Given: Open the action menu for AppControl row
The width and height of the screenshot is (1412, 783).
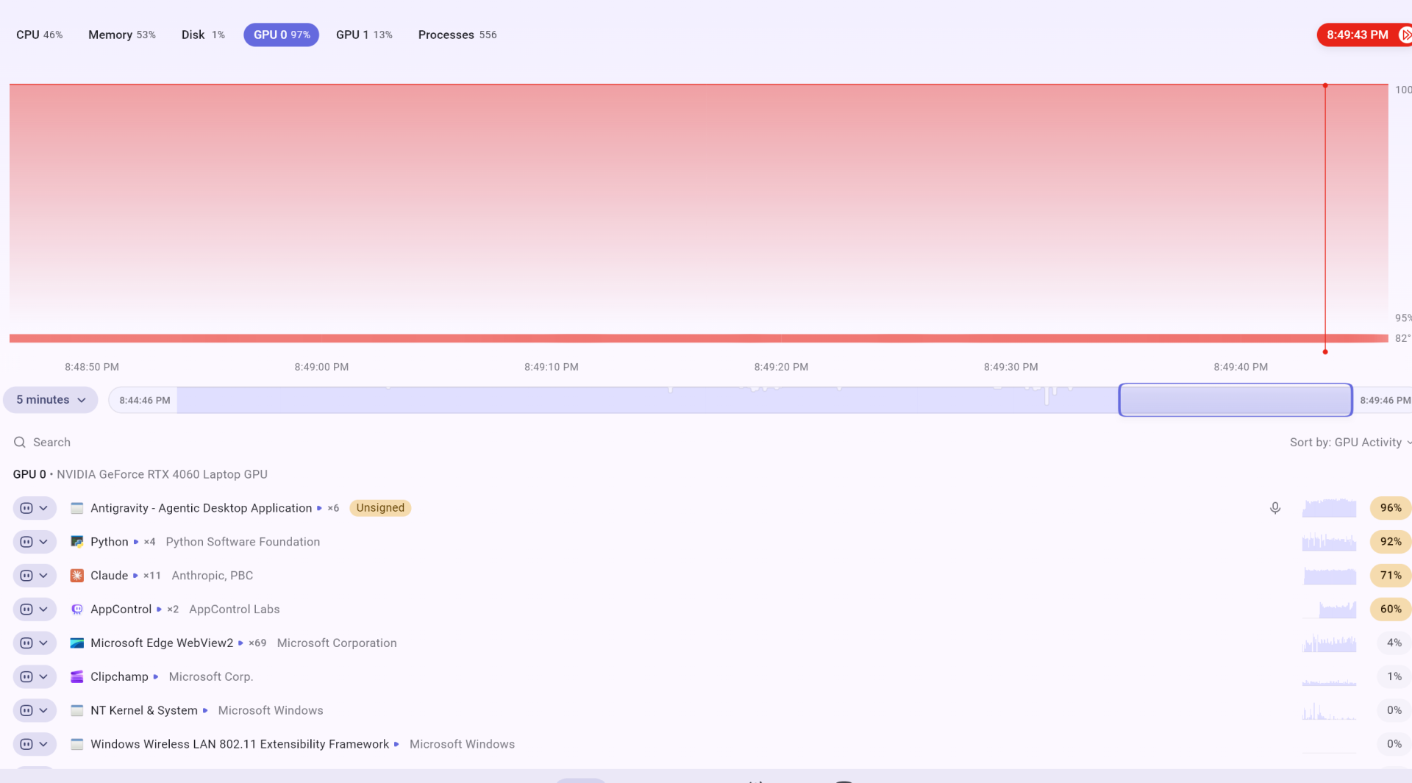Looking at the screenshot, I should (35, 609).
